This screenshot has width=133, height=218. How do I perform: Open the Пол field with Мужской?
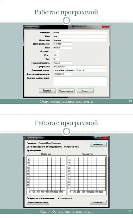[x=62, y=48]
